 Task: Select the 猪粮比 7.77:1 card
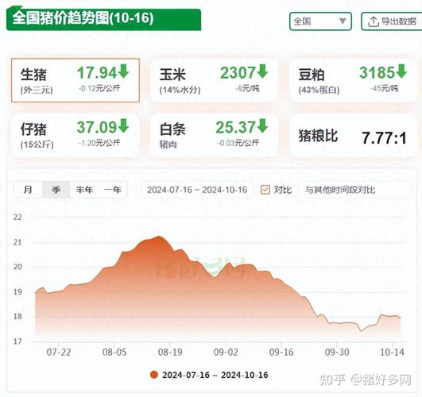click(353, 135)
